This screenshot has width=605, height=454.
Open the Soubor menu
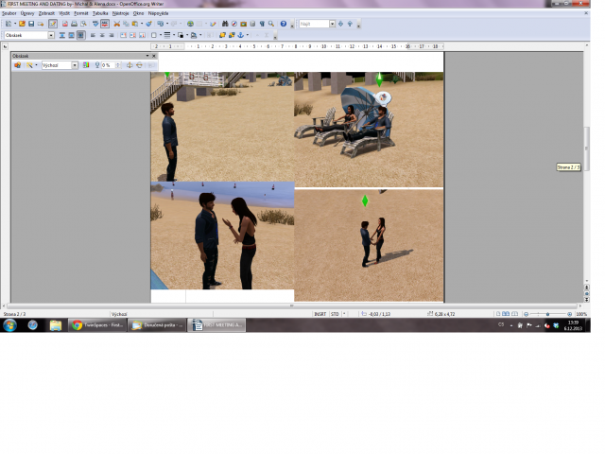[9, 13]
